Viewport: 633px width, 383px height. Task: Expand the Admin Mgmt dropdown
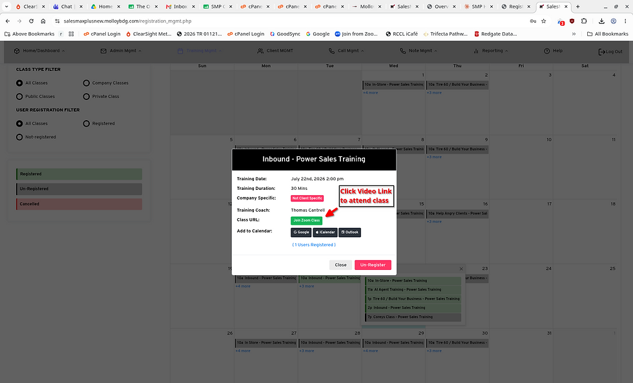121,51
